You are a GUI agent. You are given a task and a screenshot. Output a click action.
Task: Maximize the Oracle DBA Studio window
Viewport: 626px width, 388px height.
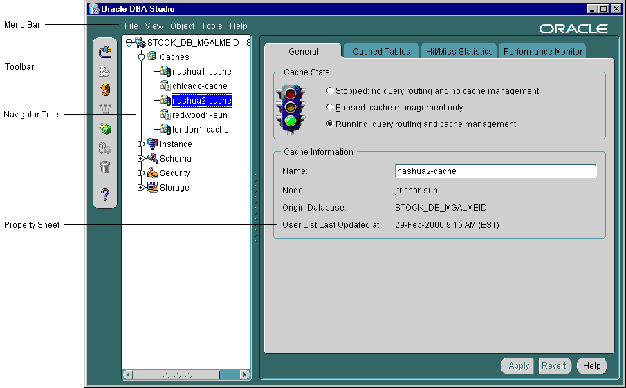point(603,9)
